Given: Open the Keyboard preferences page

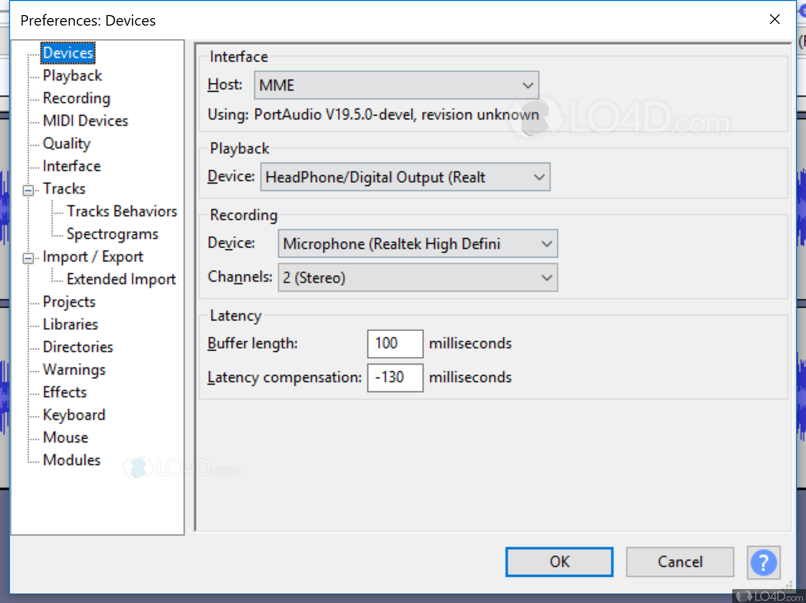Looking at the screenshot, I should click(74, 415).
